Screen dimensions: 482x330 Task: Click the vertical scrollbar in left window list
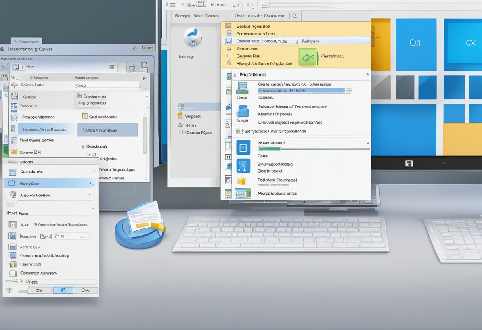pos(145,131)
